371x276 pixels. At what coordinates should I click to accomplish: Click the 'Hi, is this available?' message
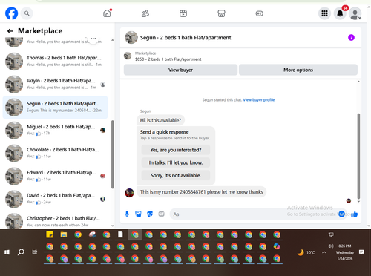point(160,120)
